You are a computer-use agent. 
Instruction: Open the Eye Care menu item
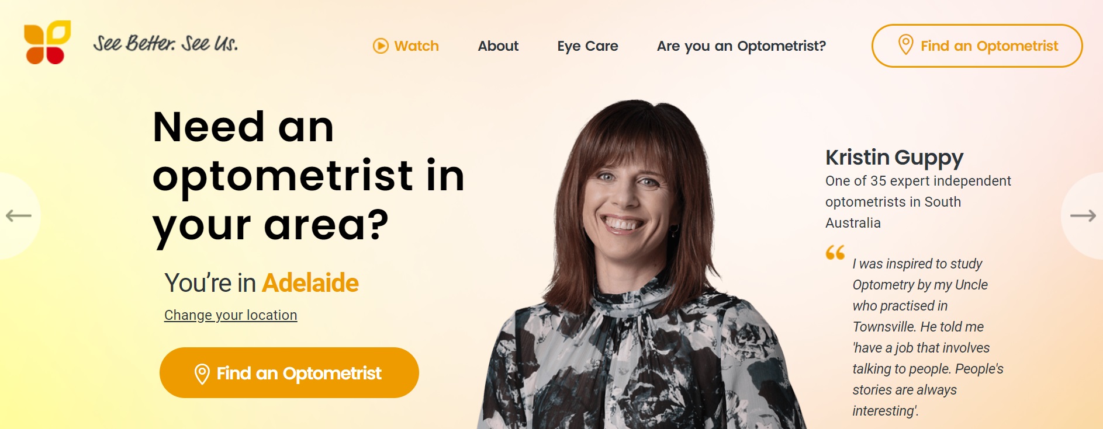pos(587,46)
